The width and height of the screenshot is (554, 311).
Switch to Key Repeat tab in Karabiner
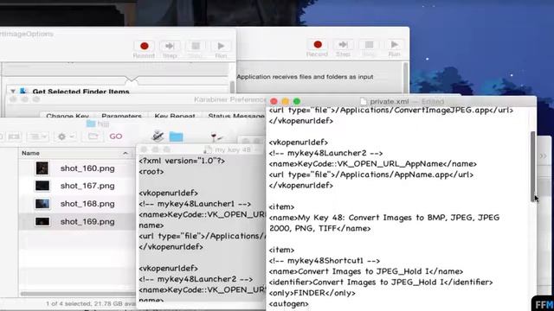tap(175, 116)
